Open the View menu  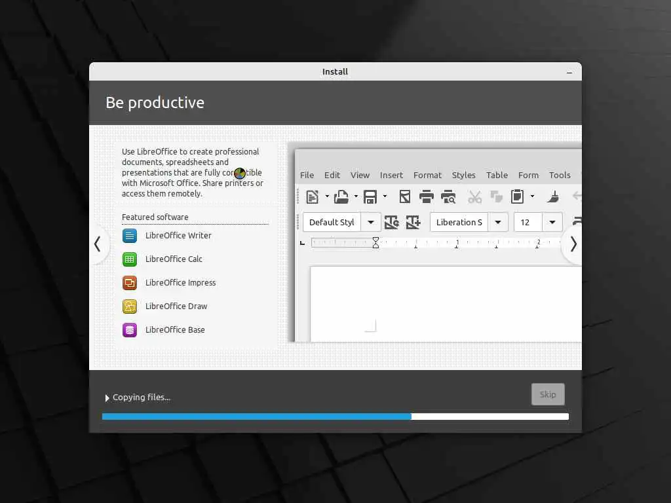coord(360,176)
